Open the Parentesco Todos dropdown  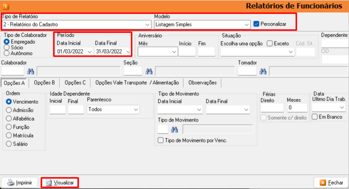point(136,110)
